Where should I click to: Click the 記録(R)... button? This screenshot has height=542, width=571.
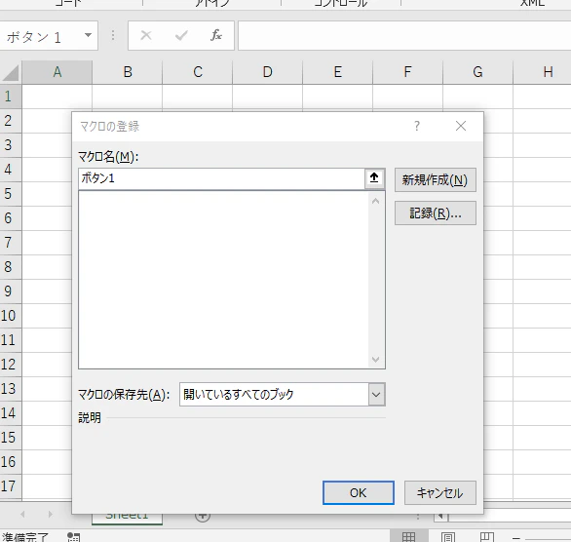[x=436, y=213]
